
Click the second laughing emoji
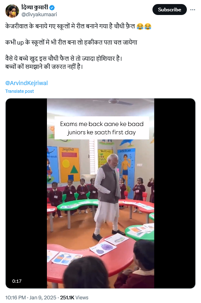tap(148, 26)
